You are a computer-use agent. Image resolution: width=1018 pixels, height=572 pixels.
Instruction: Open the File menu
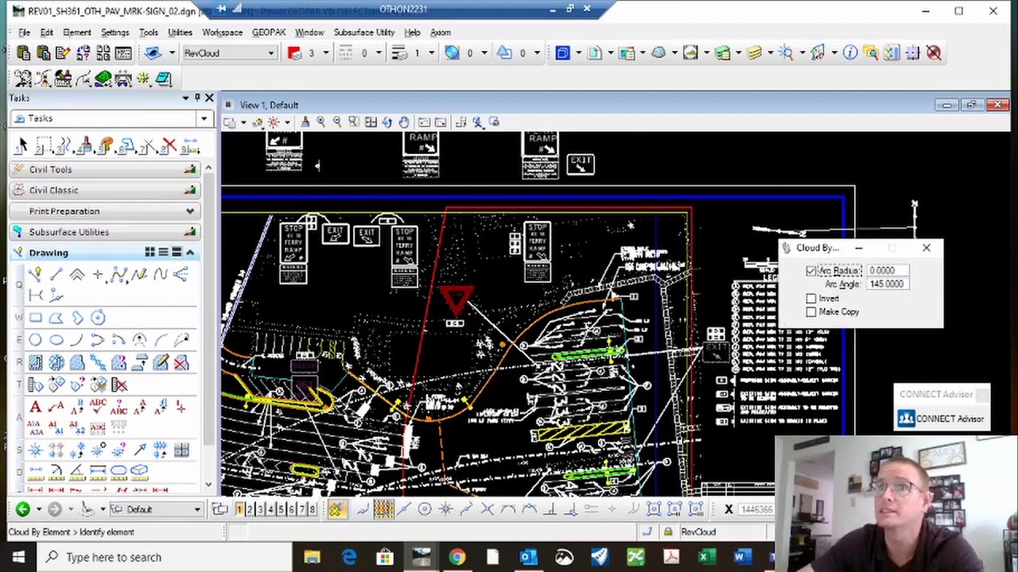click(25, 33)
